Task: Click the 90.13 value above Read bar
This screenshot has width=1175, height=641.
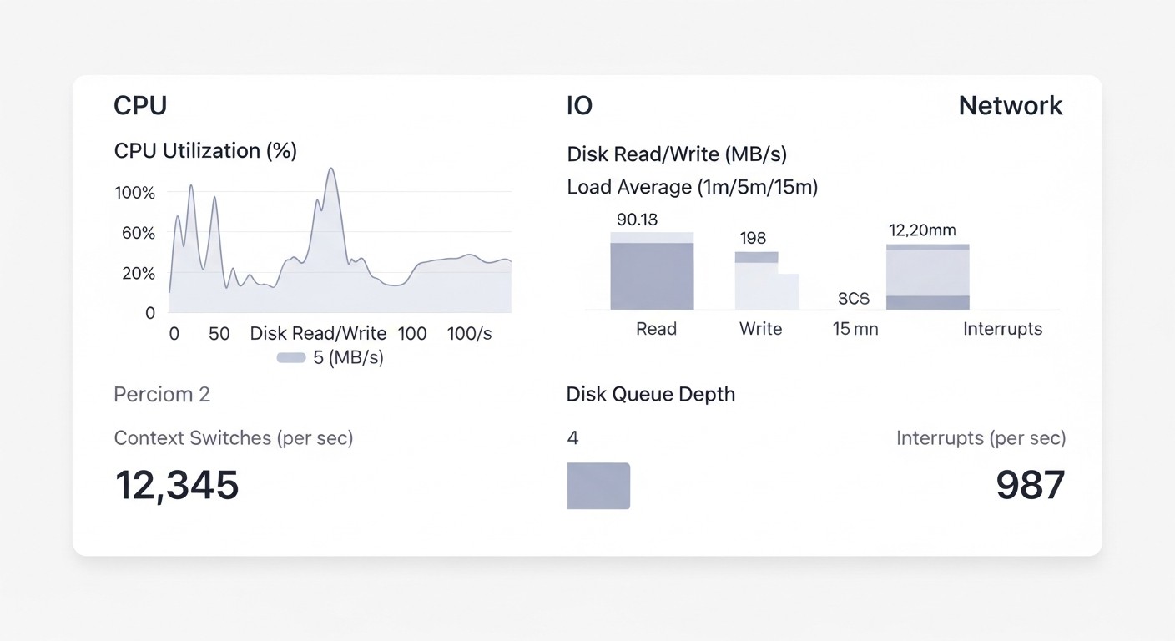Action: pyautogui.click(x=637, y=220)
